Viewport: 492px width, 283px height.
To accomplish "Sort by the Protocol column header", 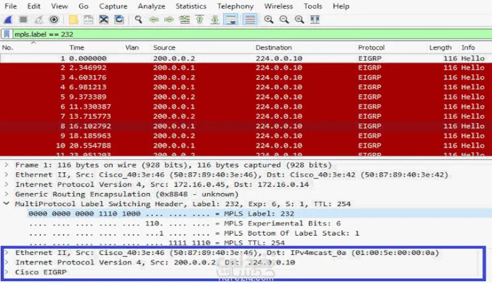I will coord(371,48).
